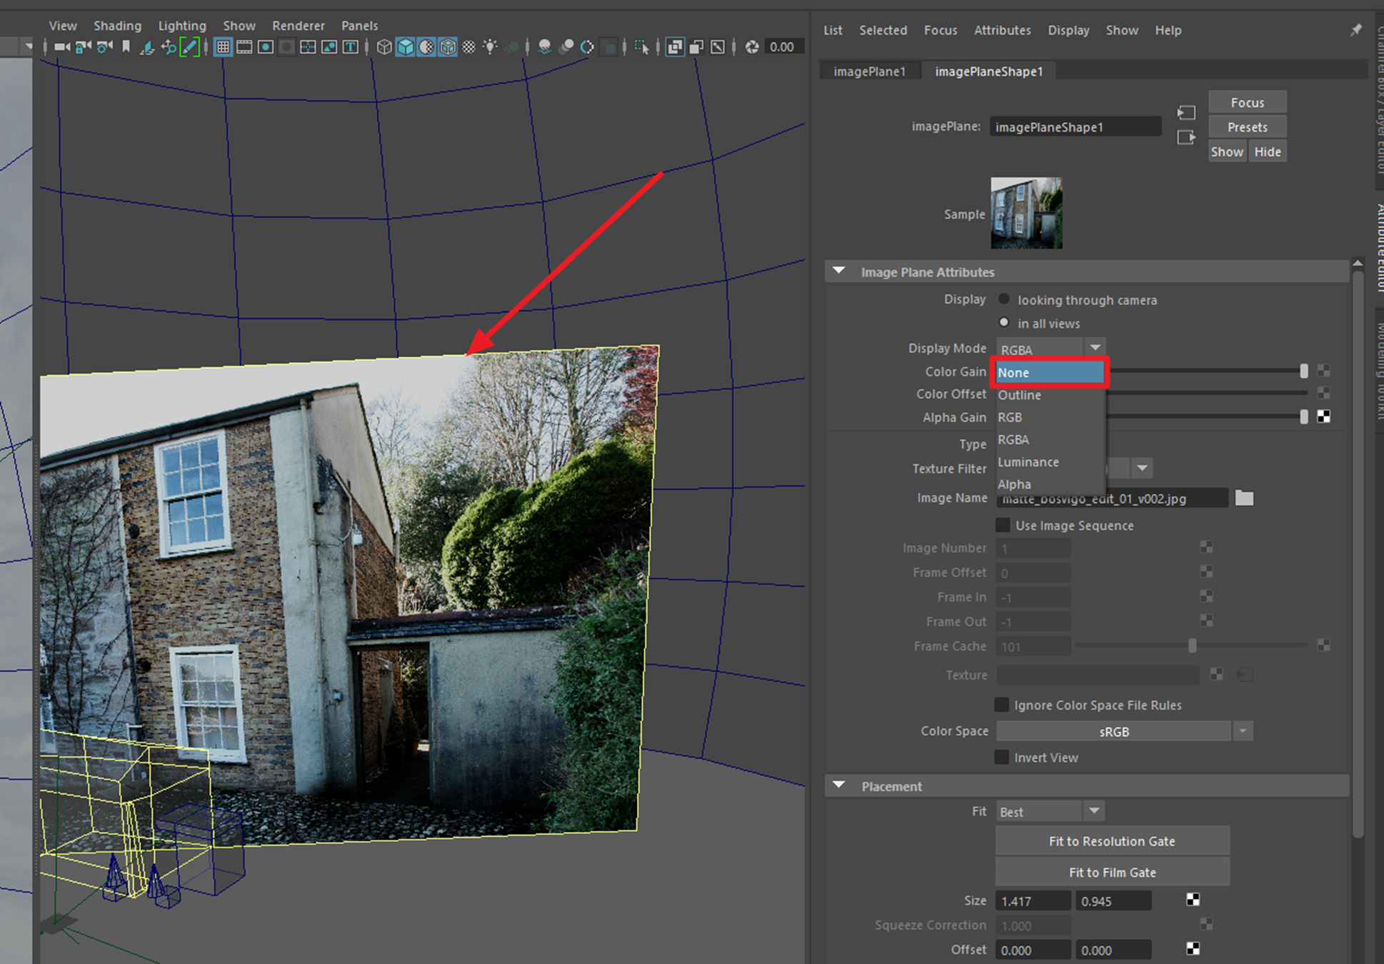Enable Film Gate display icon
The width and height of the screenshot is (1384, 964).
coord(244,47)
